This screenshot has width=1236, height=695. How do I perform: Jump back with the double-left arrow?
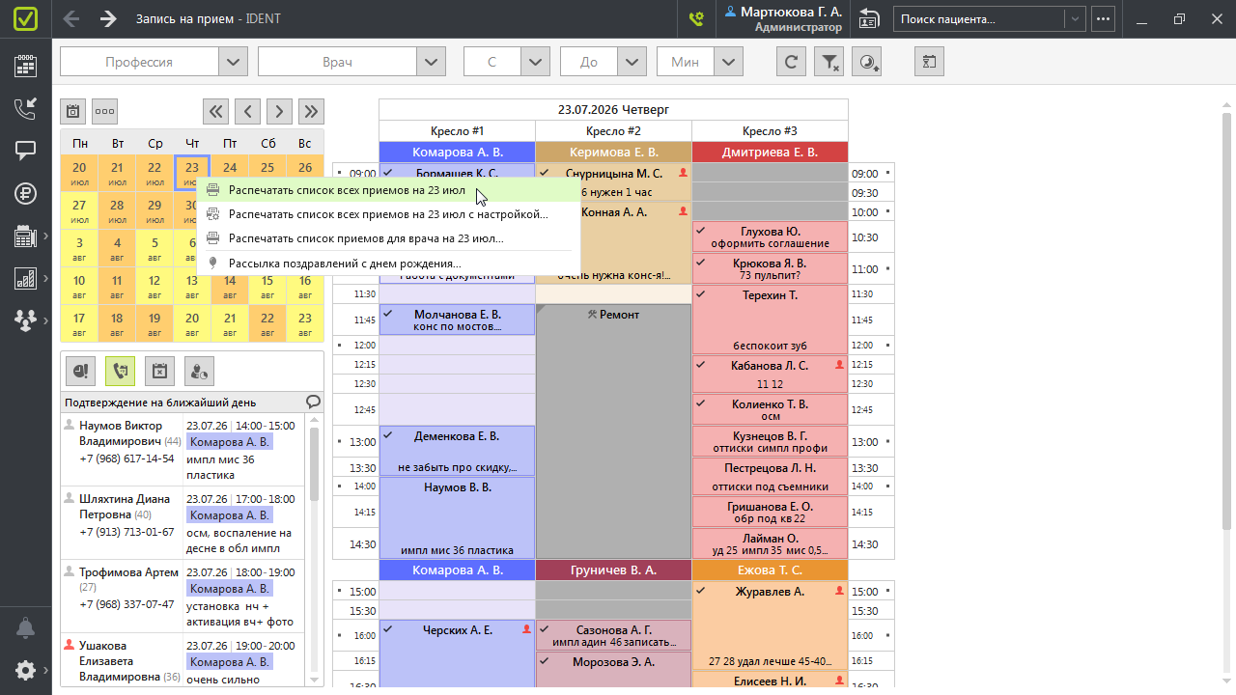click(215, 111)
